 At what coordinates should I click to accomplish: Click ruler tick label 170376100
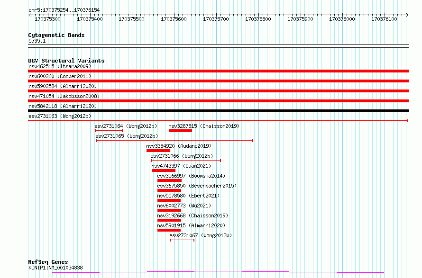(x=384, y=19)
